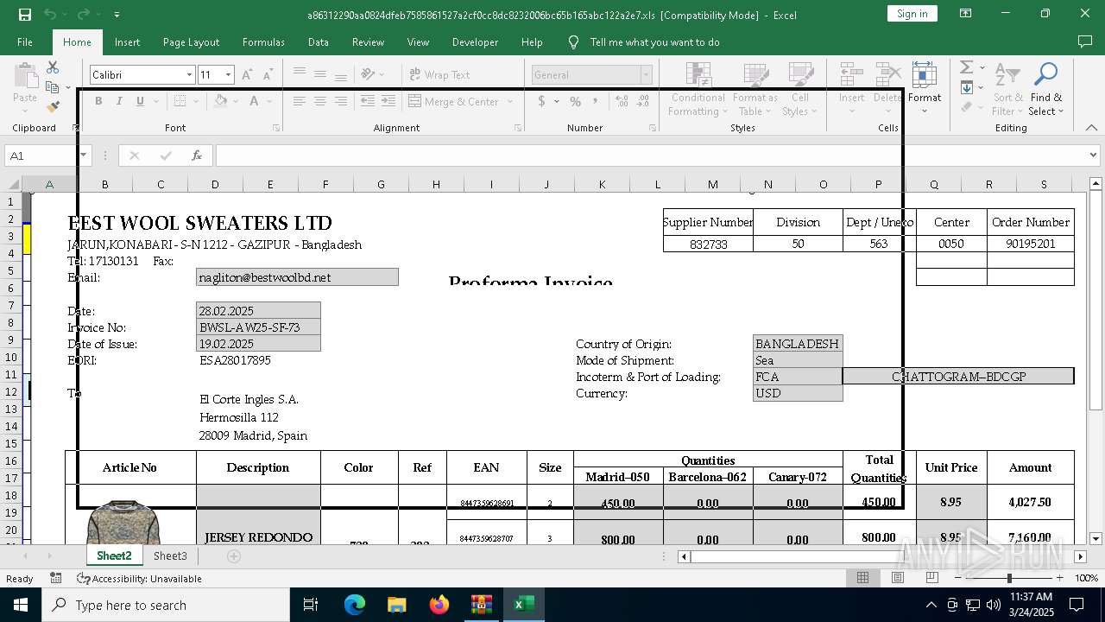Open the File menu tab
Image resolution: width=1105 pixels, height=622 pixels.
[25, 41]
